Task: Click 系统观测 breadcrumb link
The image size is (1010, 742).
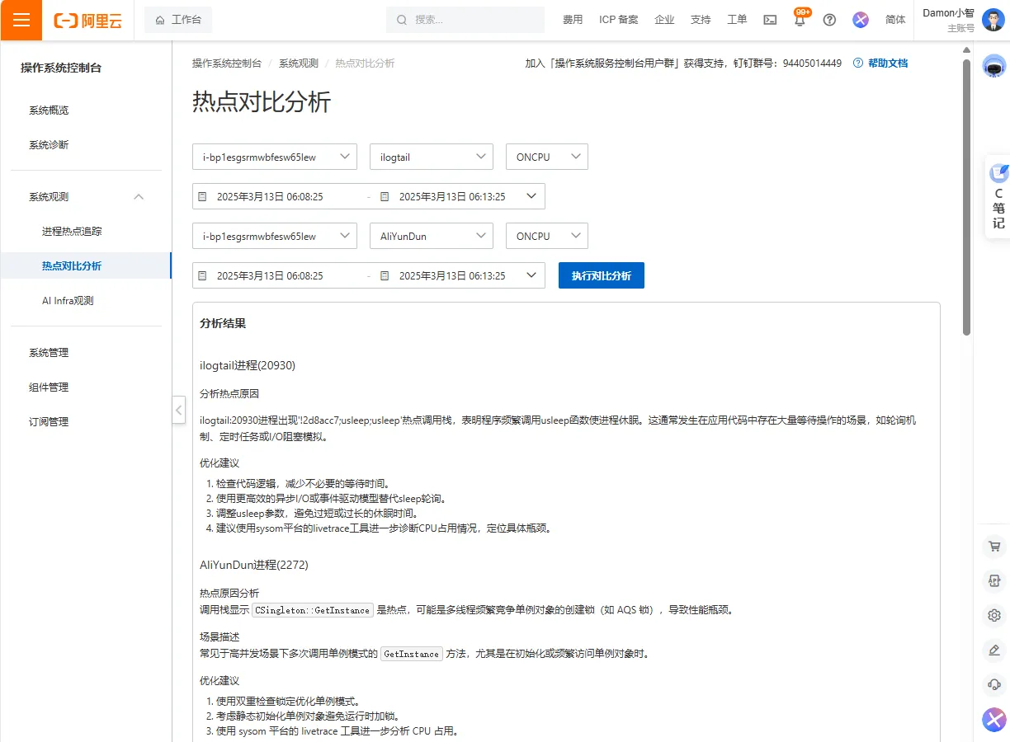Action: tap(299, 63)
